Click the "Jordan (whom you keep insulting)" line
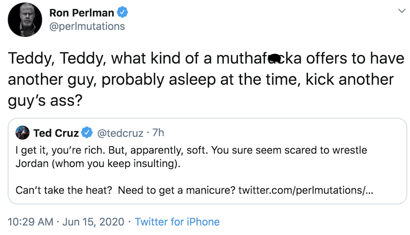 pyautogui.click(x=98, y=164)
